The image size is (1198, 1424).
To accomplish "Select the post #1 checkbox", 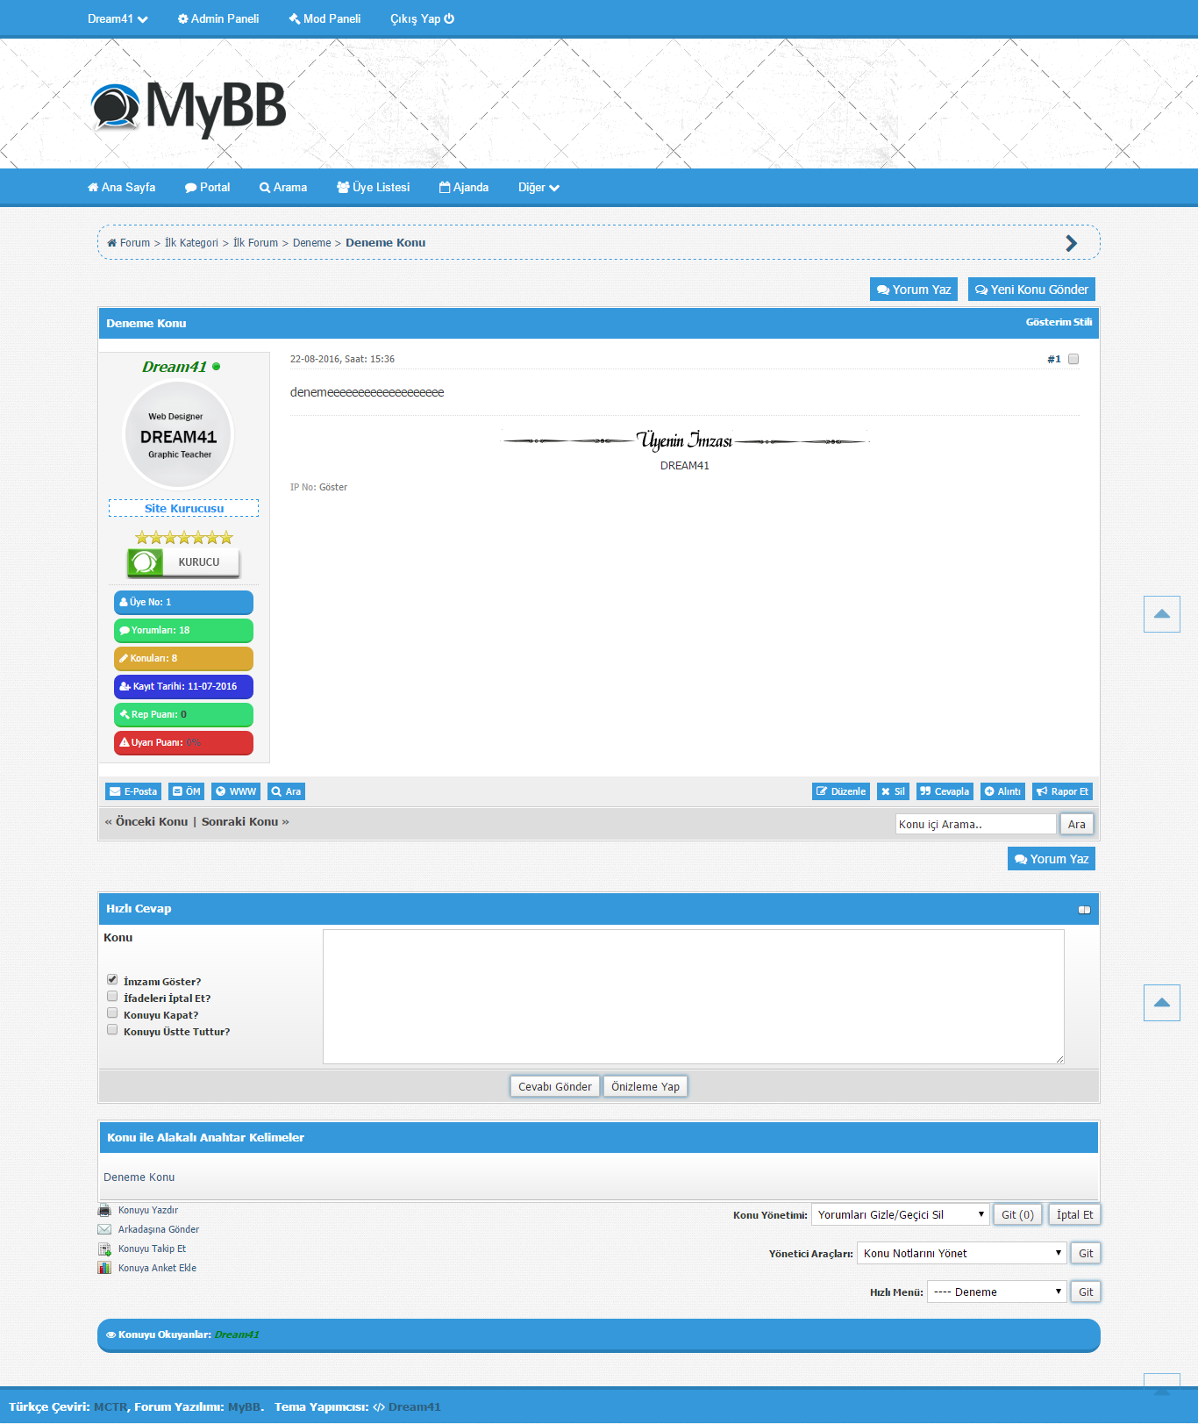I will 1073,359.
